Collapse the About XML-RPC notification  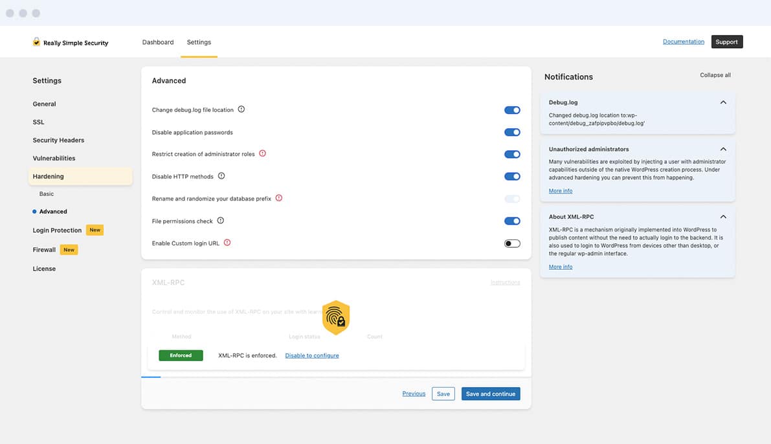click(723, 217)
